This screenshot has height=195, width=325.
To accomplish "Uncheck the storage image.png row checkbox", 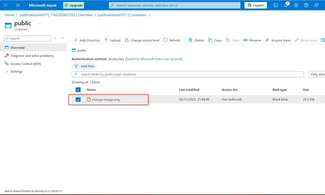I will click(x=78, y=100).
